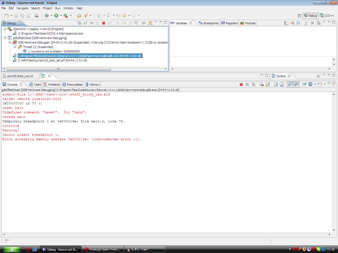Viewport: 338px width, 253px height.
Task: Toggle Scroll Lock in Console toolbar
Action: 267,84
